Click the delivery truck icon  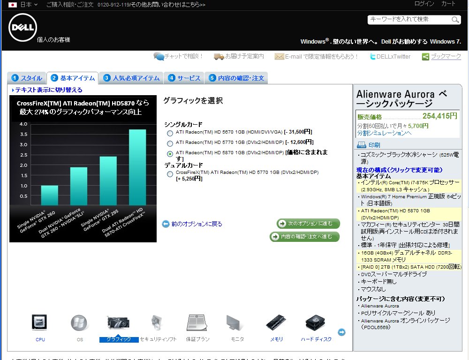coord(219,57)
